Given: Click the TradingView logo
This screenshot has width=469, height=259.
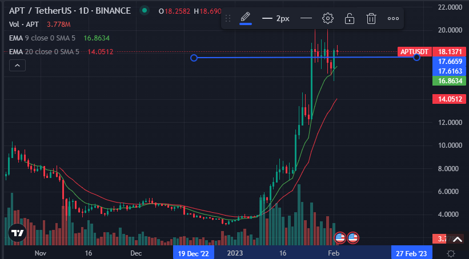Looking at the screenshot, I should coord(17,233).
